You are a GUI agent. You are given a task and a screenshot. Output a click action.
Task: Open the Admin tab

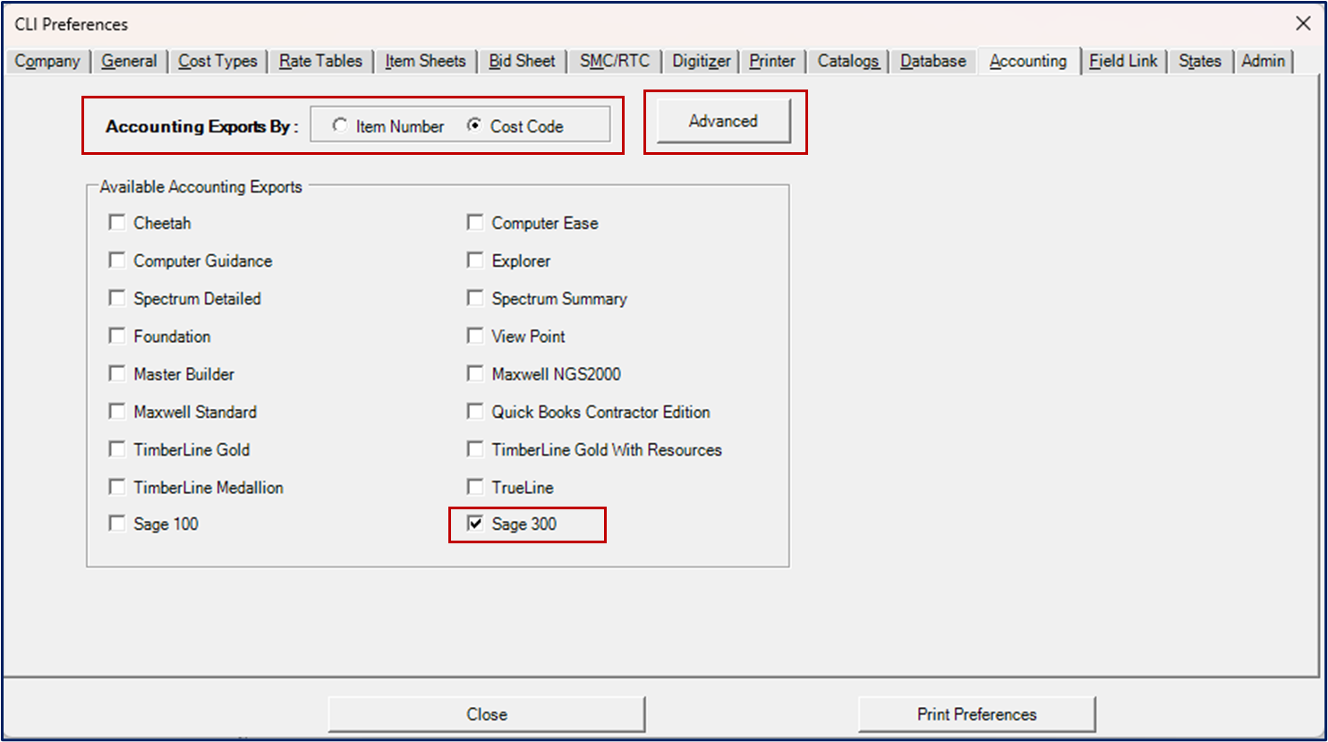pos(1263,61)
